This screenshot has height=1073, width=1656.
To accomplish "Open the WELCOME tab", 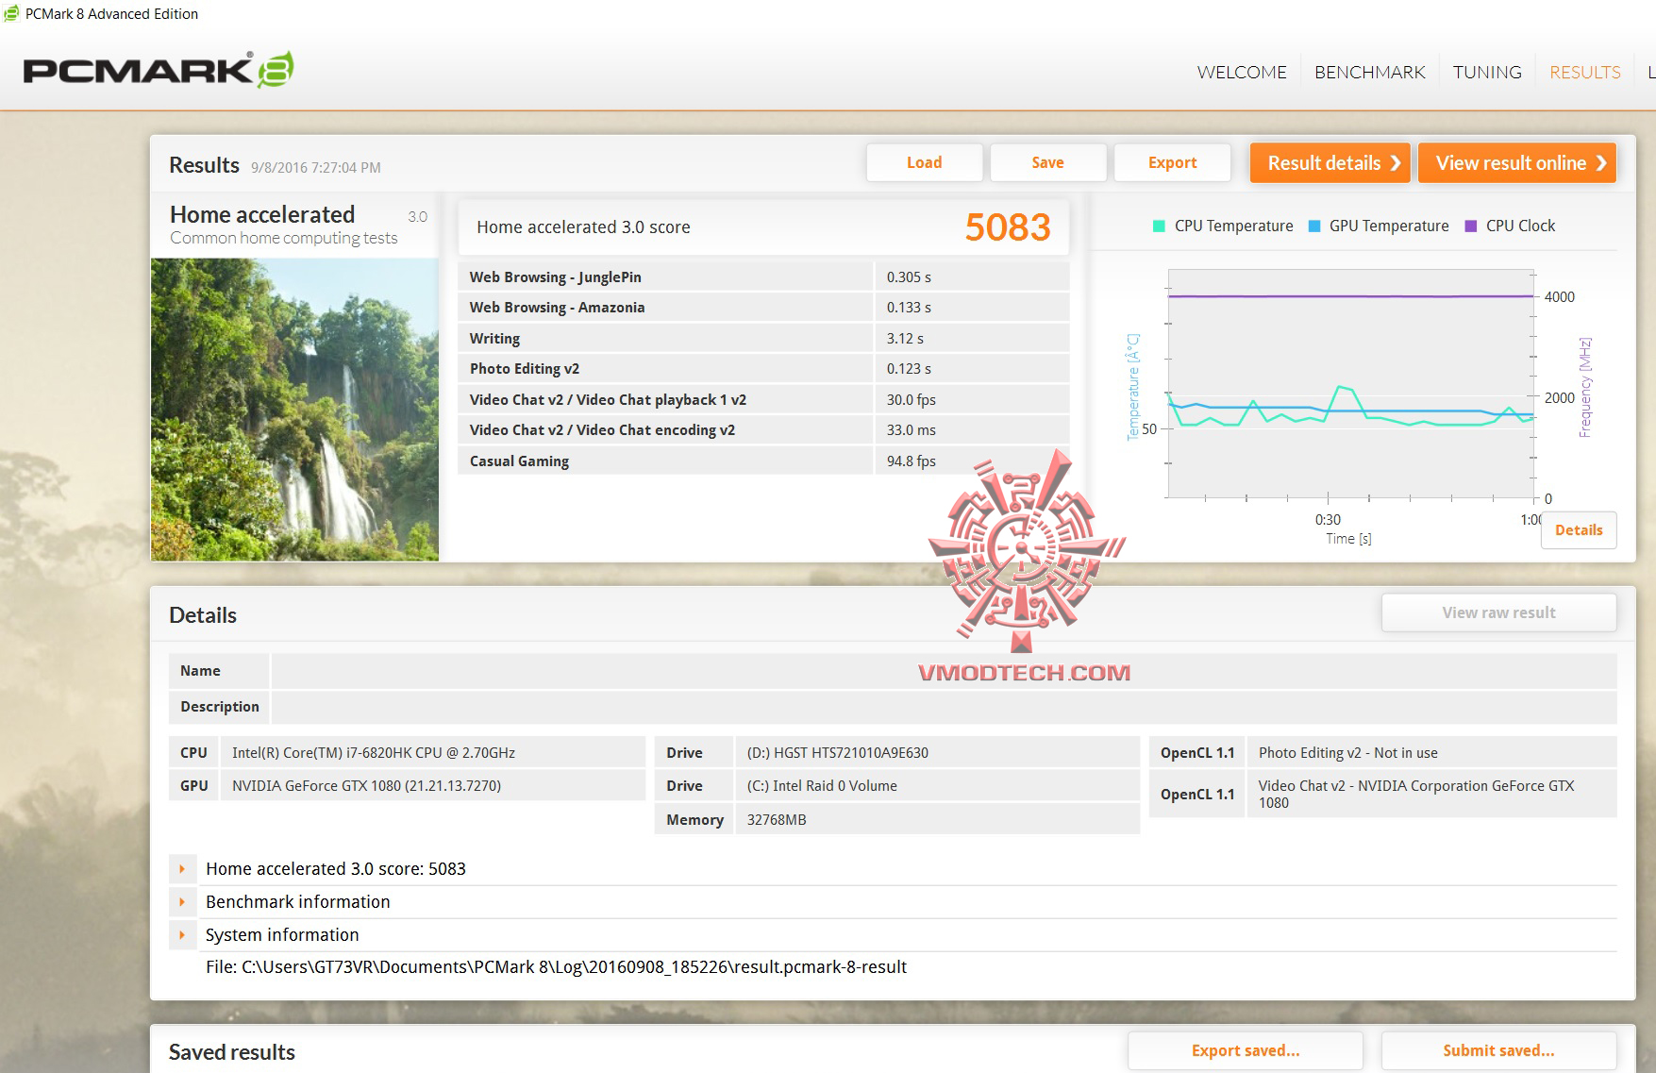I will point(1241,73).
